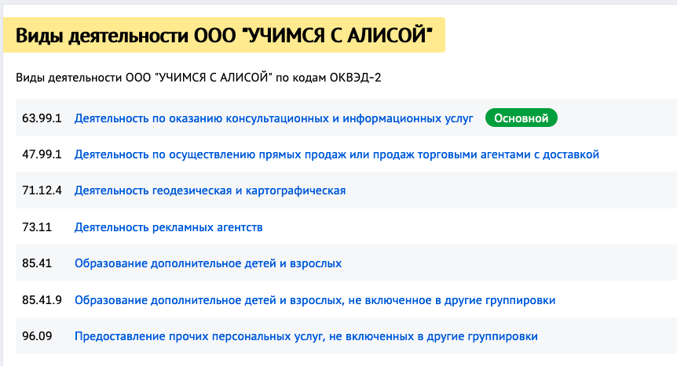This screenshot has width=677, height=366.
Task: Select the code text '73.11'
Action: click(x=37, y=227)
